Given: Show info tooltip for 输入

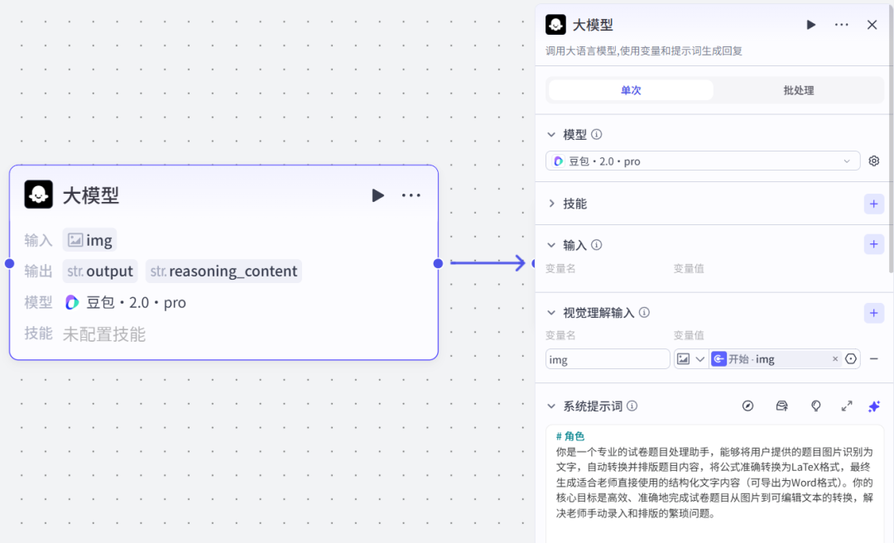Looking at the screenshot, I should [596, 245].
